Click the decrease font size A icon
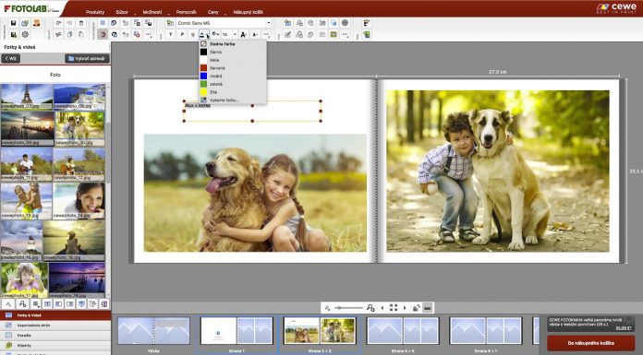The image size is (643, 355). (x=255, y=35)
